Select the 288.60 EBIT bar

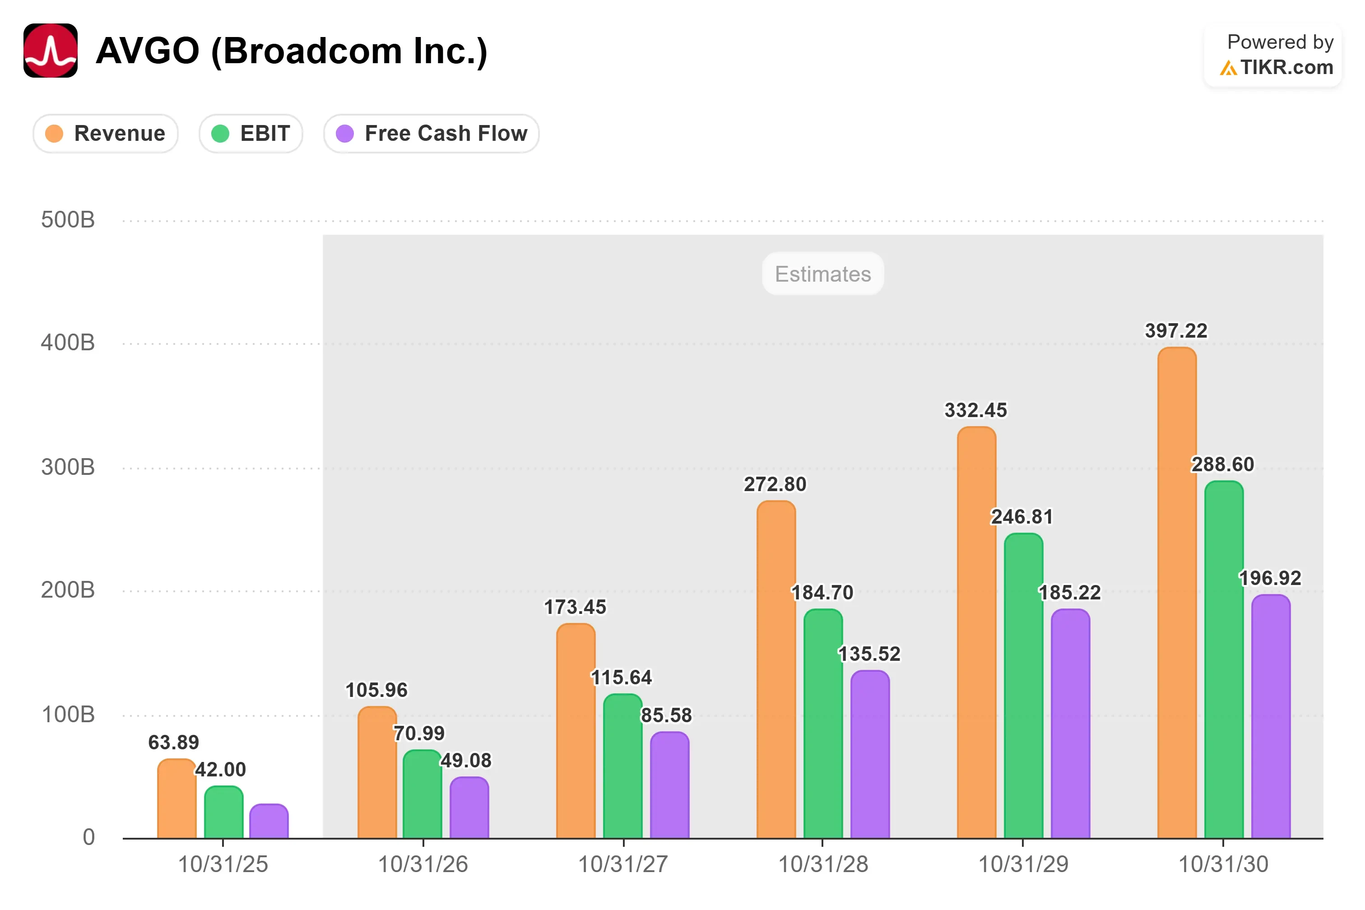click(1224, 659)
